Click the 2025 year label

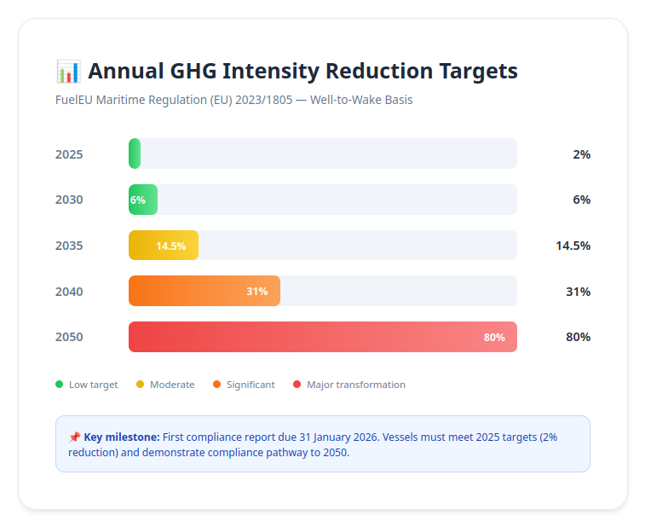click(69, 154)
